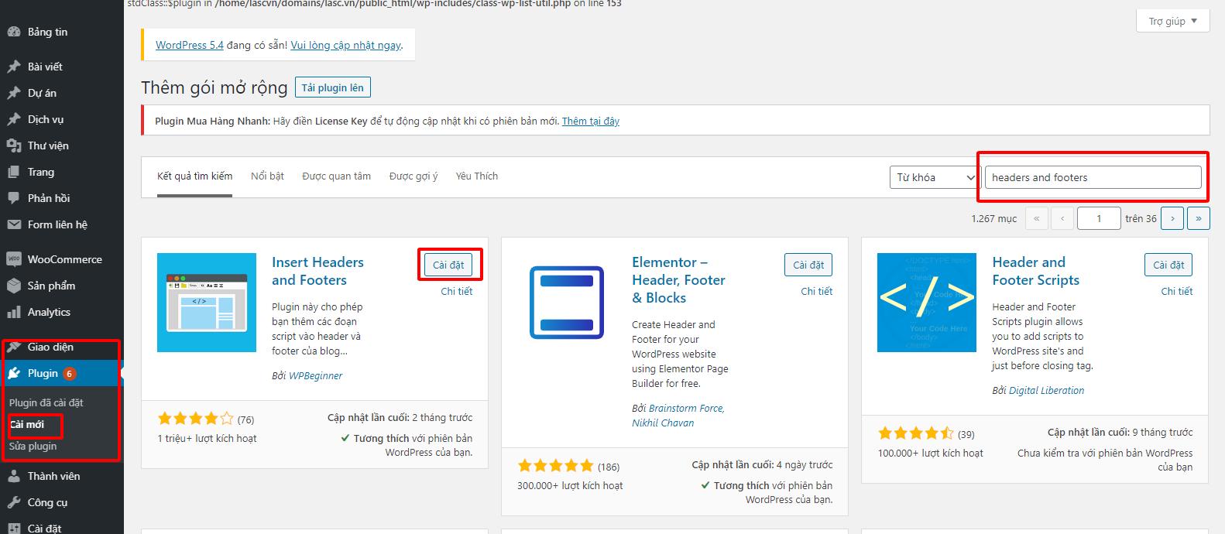
Task: Click the 1.267 mục results count
Action: click(993, 219)
